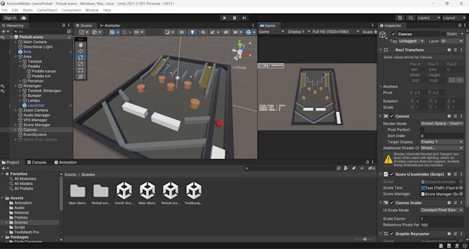The height and width of the screenshot is (249, 469).
Task: Click the Step forward button
Action: pyautogui.click(x=244, y=18)
